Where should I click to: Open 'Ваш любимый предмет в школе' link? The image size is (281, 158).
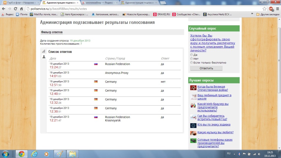click(214, 97)
